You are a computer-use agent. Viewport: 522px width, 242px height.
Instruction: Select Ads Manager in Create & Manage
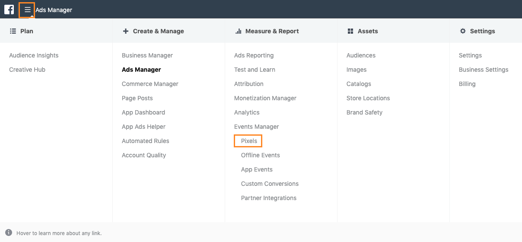(141, 70)
